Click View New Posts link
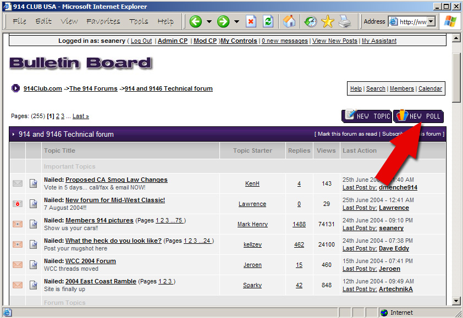Image resolution: width=463 pixels, height=318 pixels. 335,41
